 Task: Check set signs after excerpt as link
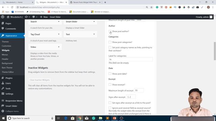pyautogui.click(x=110, y=103)
